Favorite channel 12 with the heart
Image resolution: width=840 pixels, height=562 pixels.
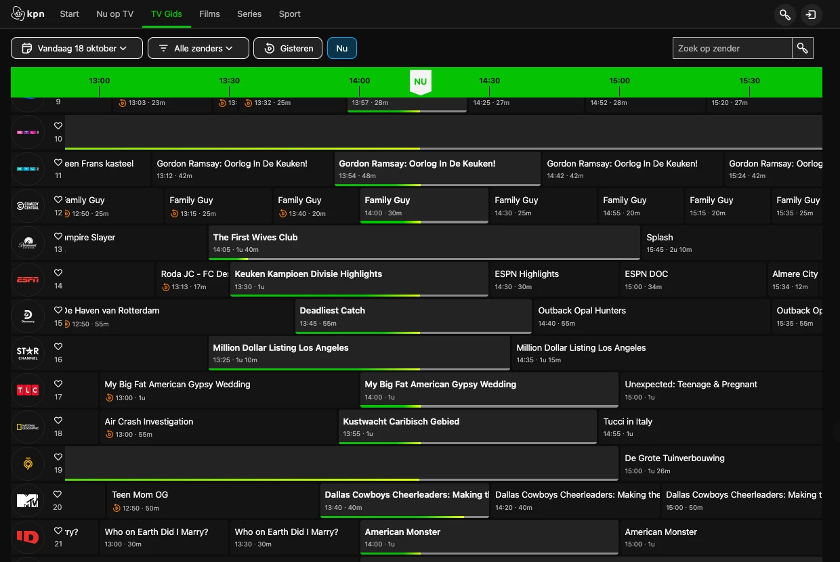pos(58,200)
